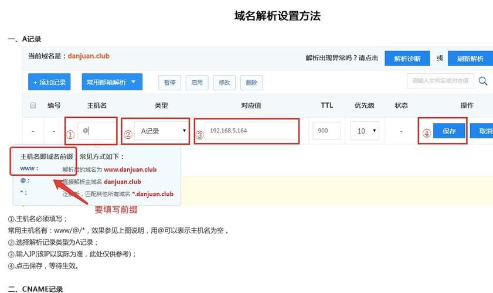
Task: Click the hostname input field with @
Action: (97, 131)
